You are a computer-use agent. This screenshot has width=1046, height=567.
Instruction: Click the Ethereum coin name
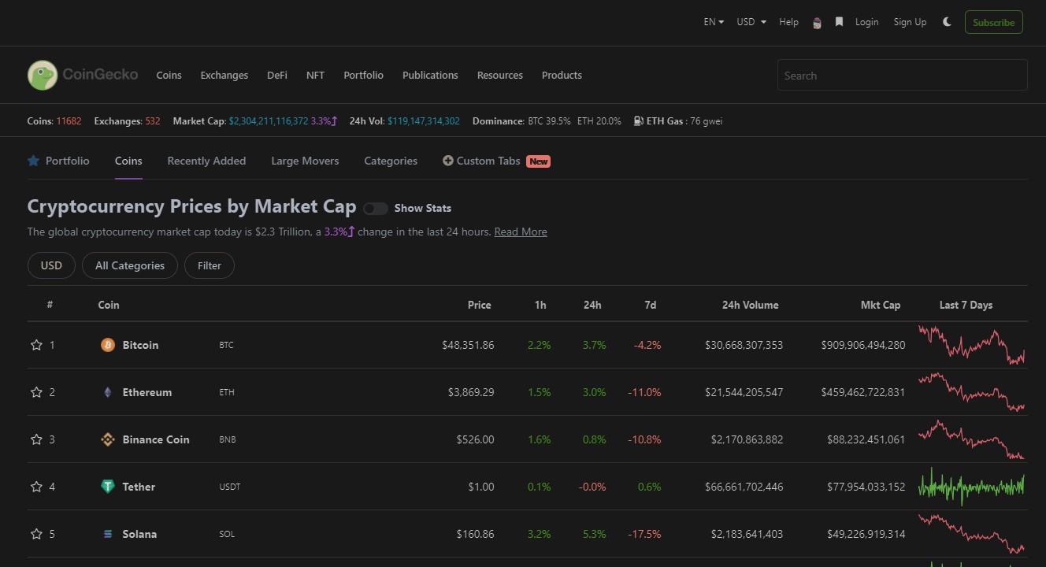tap(147, 392)
